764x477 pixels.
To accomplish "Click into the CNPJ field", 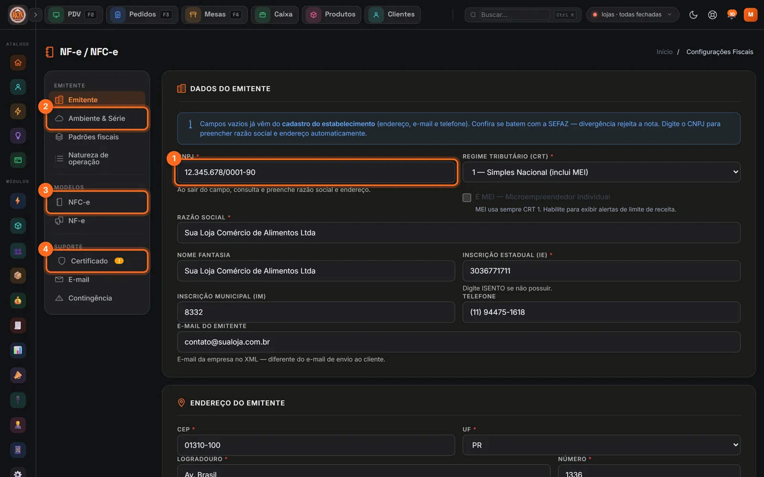I will 316,172.
